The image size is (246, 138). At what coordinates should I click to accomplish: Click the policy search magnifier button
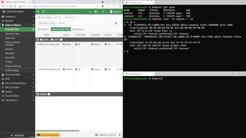pos(116,23)
